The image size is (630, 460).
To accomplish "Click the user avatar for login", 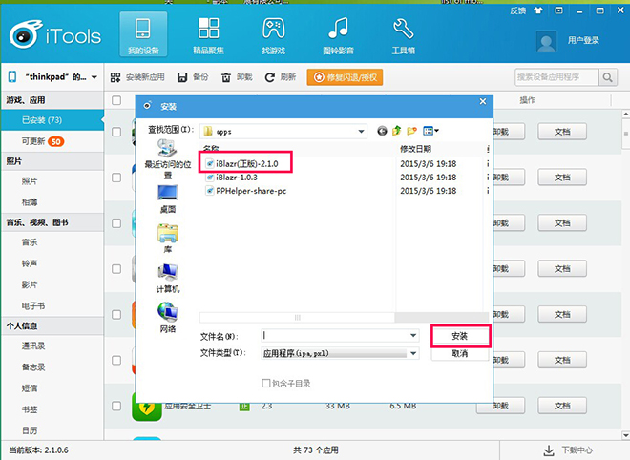I will tap(546, 41).
